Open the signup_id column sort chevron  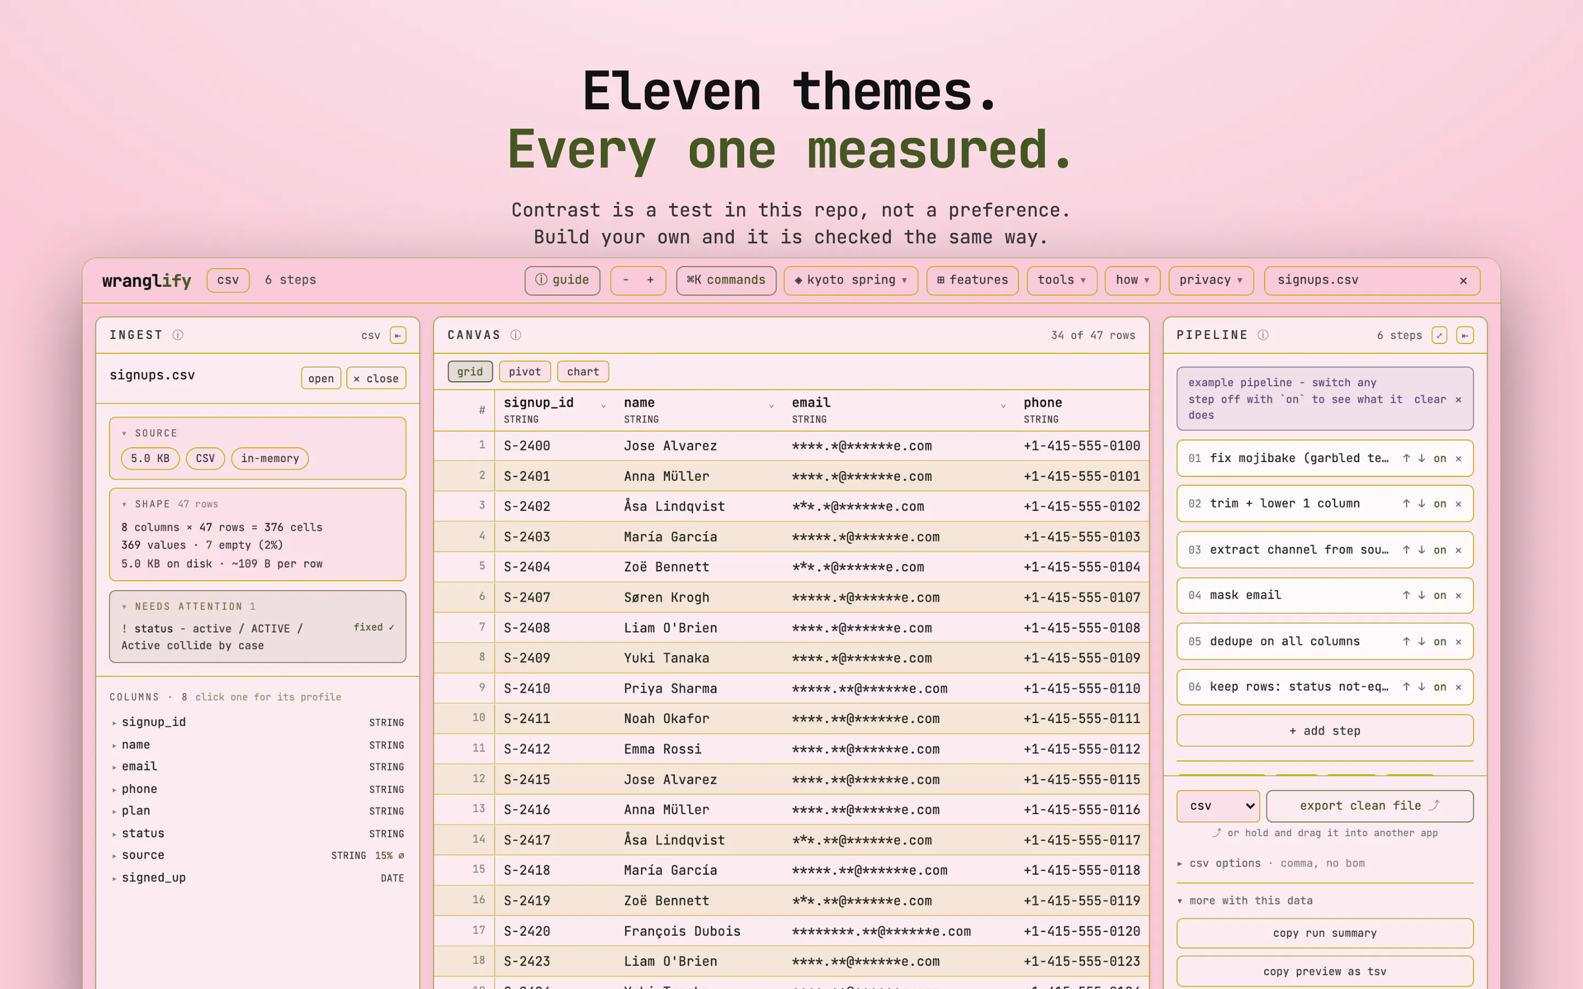(x=603, y=406)
